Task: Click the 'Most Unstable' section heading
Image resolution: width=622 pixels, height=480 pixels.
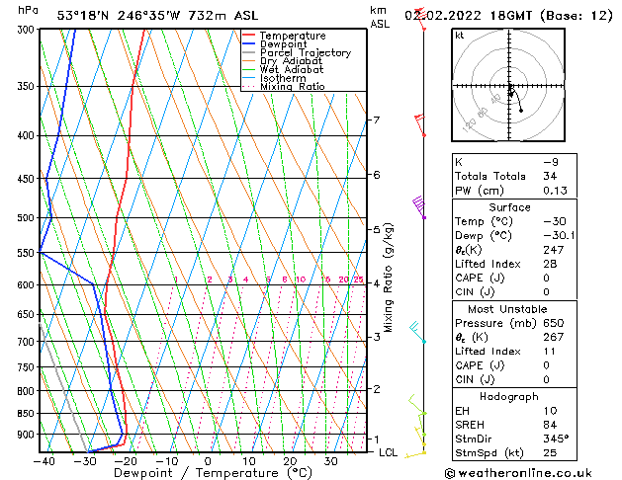Action: (507, 309)
